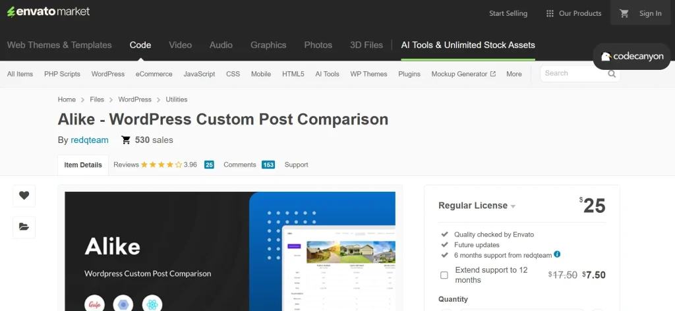Switch to the Comments tab

[x=240, y=165]
